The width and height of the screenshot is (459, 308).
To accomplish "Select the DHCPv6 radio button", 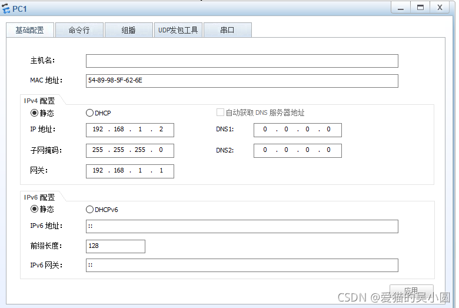I will (x=89, y=210).
